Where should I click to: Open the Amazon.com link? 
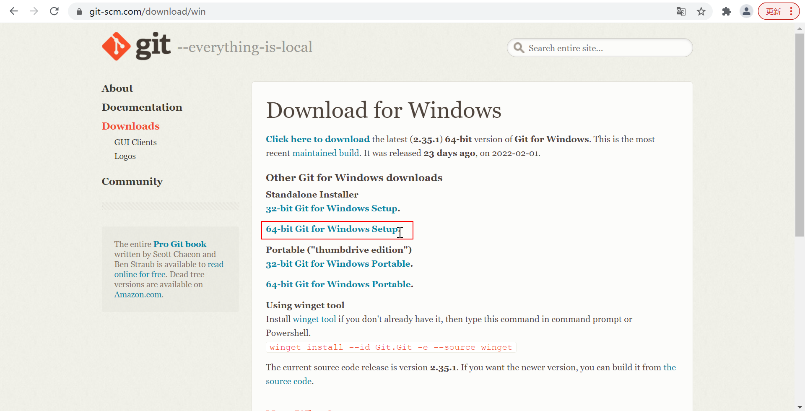(138, 294)
